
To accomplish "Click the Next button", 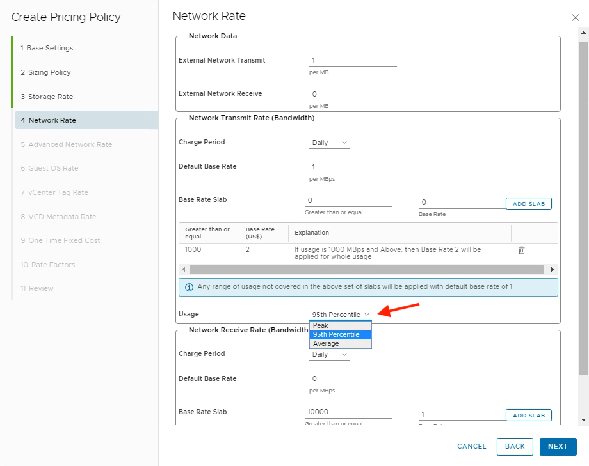I will point(557,446).
